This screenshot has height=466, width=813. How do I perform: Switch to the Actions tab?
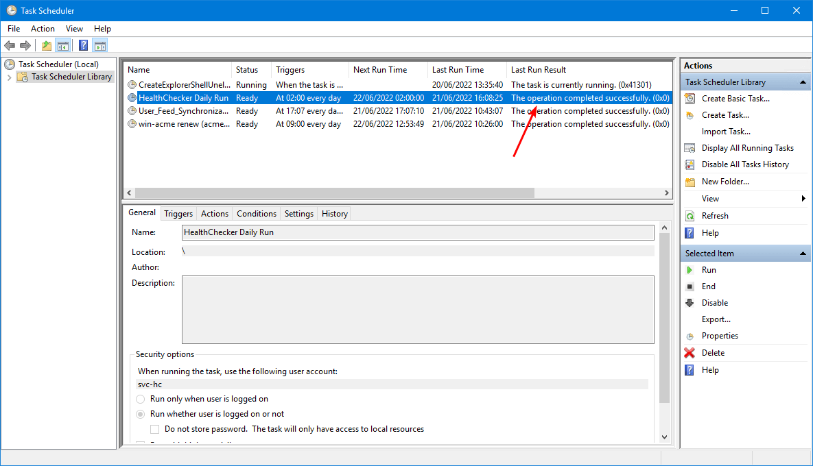click(x=215, y=214)
